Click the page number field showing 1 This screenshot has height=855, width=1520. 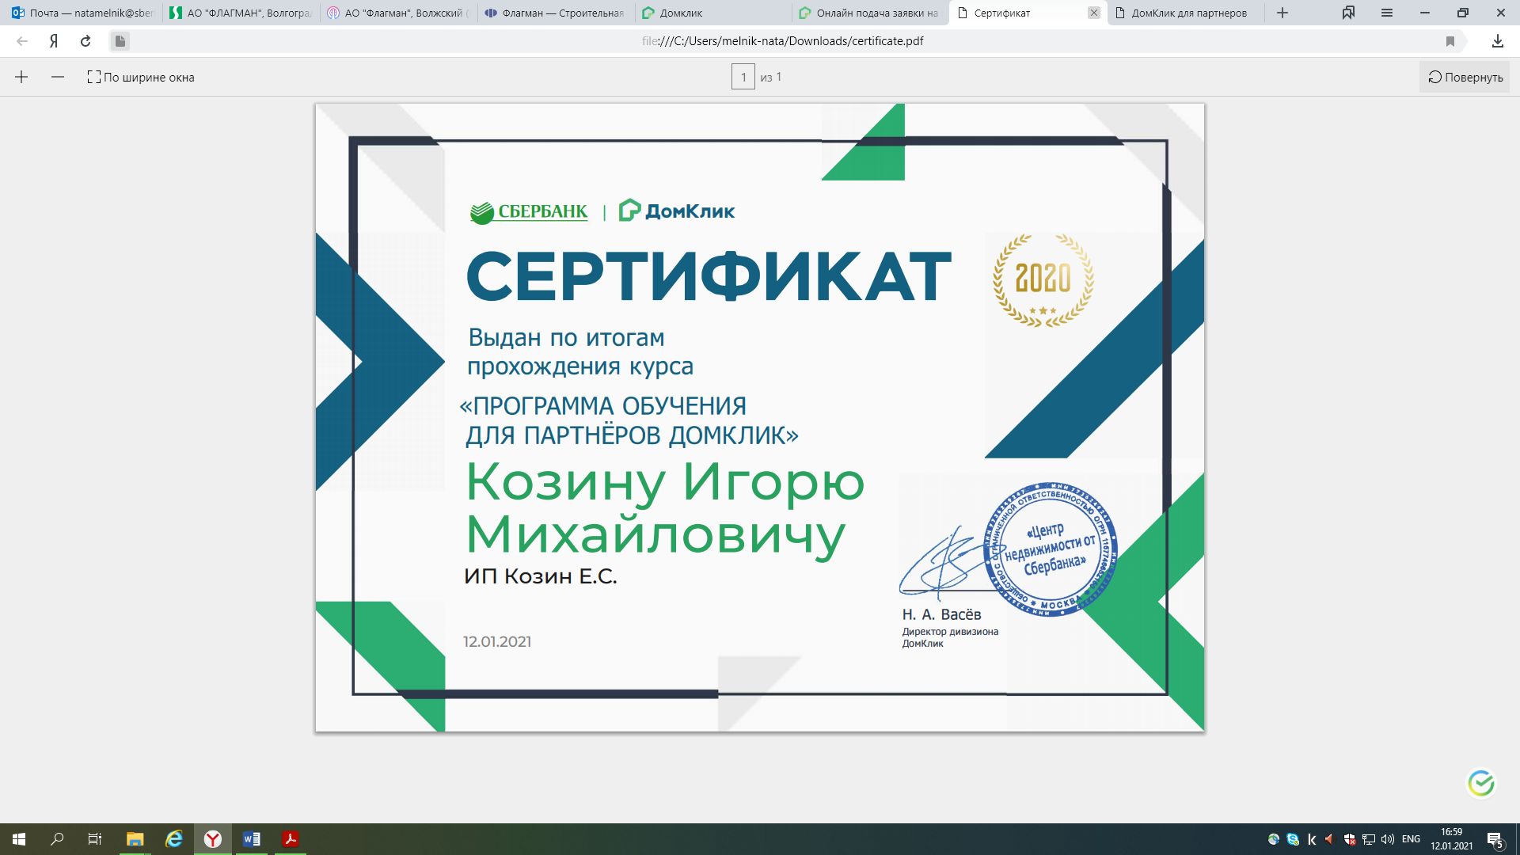(743, 77)
